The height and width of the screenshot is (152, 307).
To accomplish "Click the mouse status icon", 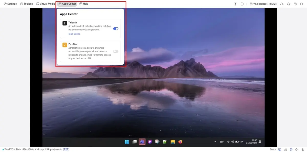I will (291, 149).
